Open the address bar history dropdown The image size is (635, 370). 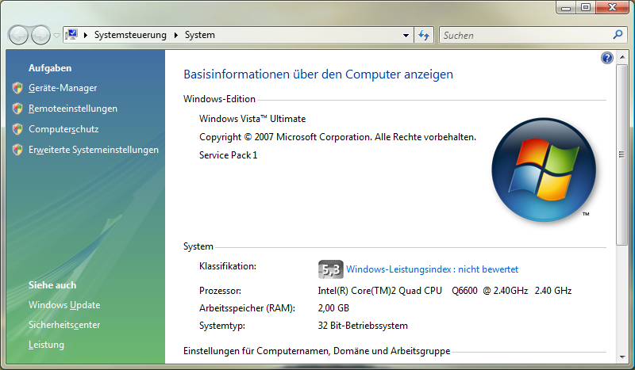click(406, 35)
